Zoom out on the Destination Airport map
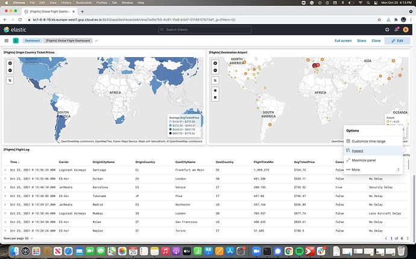The image size is (416, 259). pos(215,70)
